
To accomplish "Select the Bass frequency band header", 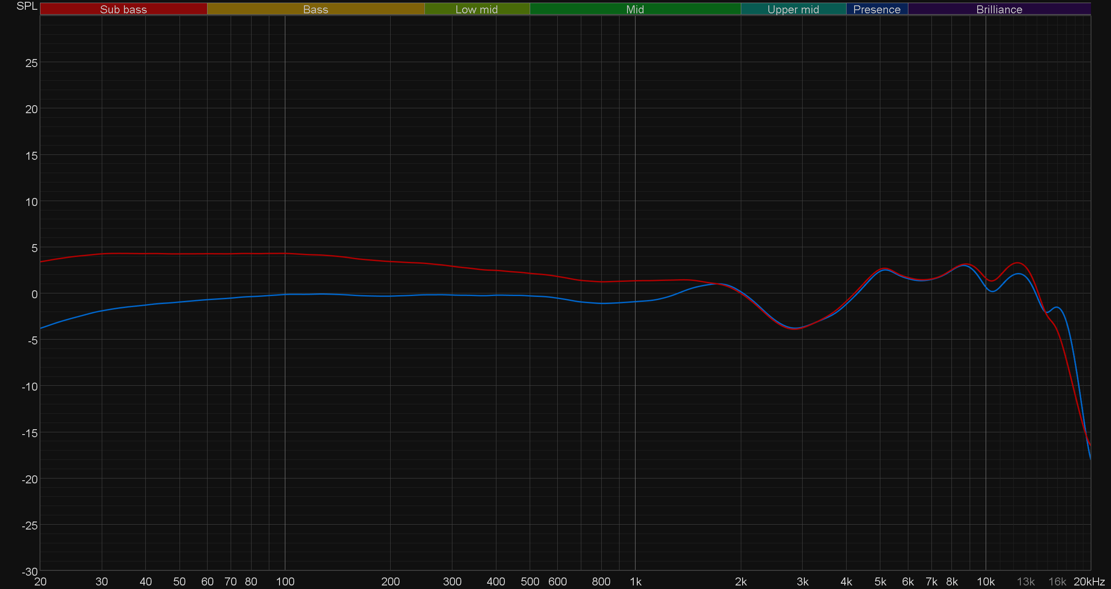I will point(316,9).
